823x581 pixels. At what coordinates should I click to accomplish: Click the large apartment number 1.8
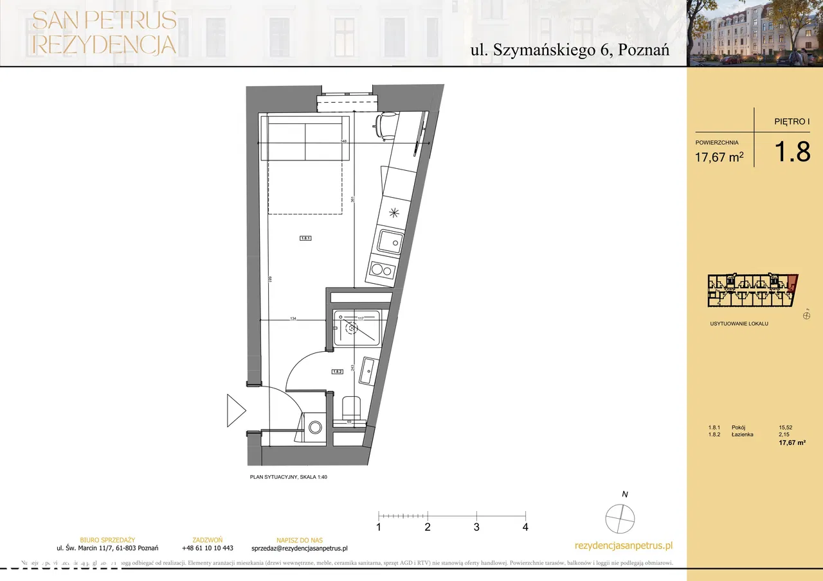pos(791,153)
